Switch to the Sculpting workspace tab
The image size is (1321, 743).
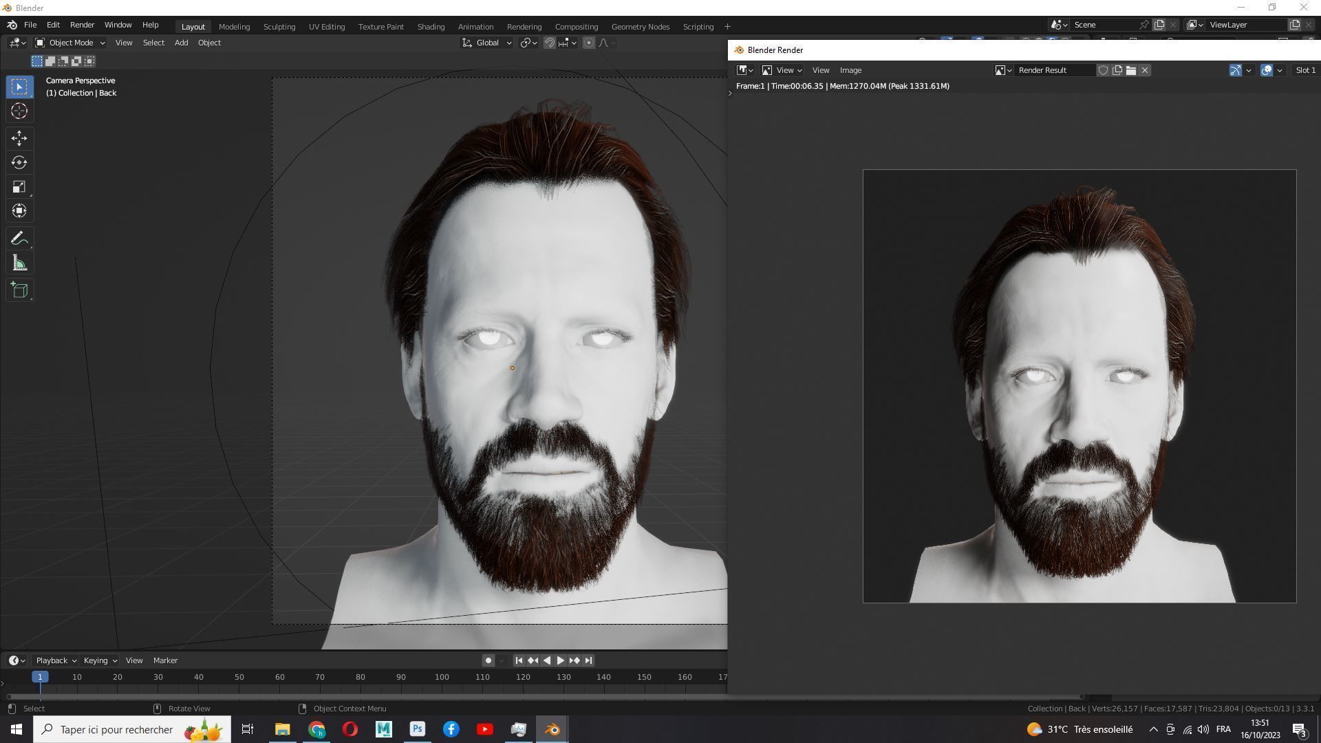[x=279, y=27]
